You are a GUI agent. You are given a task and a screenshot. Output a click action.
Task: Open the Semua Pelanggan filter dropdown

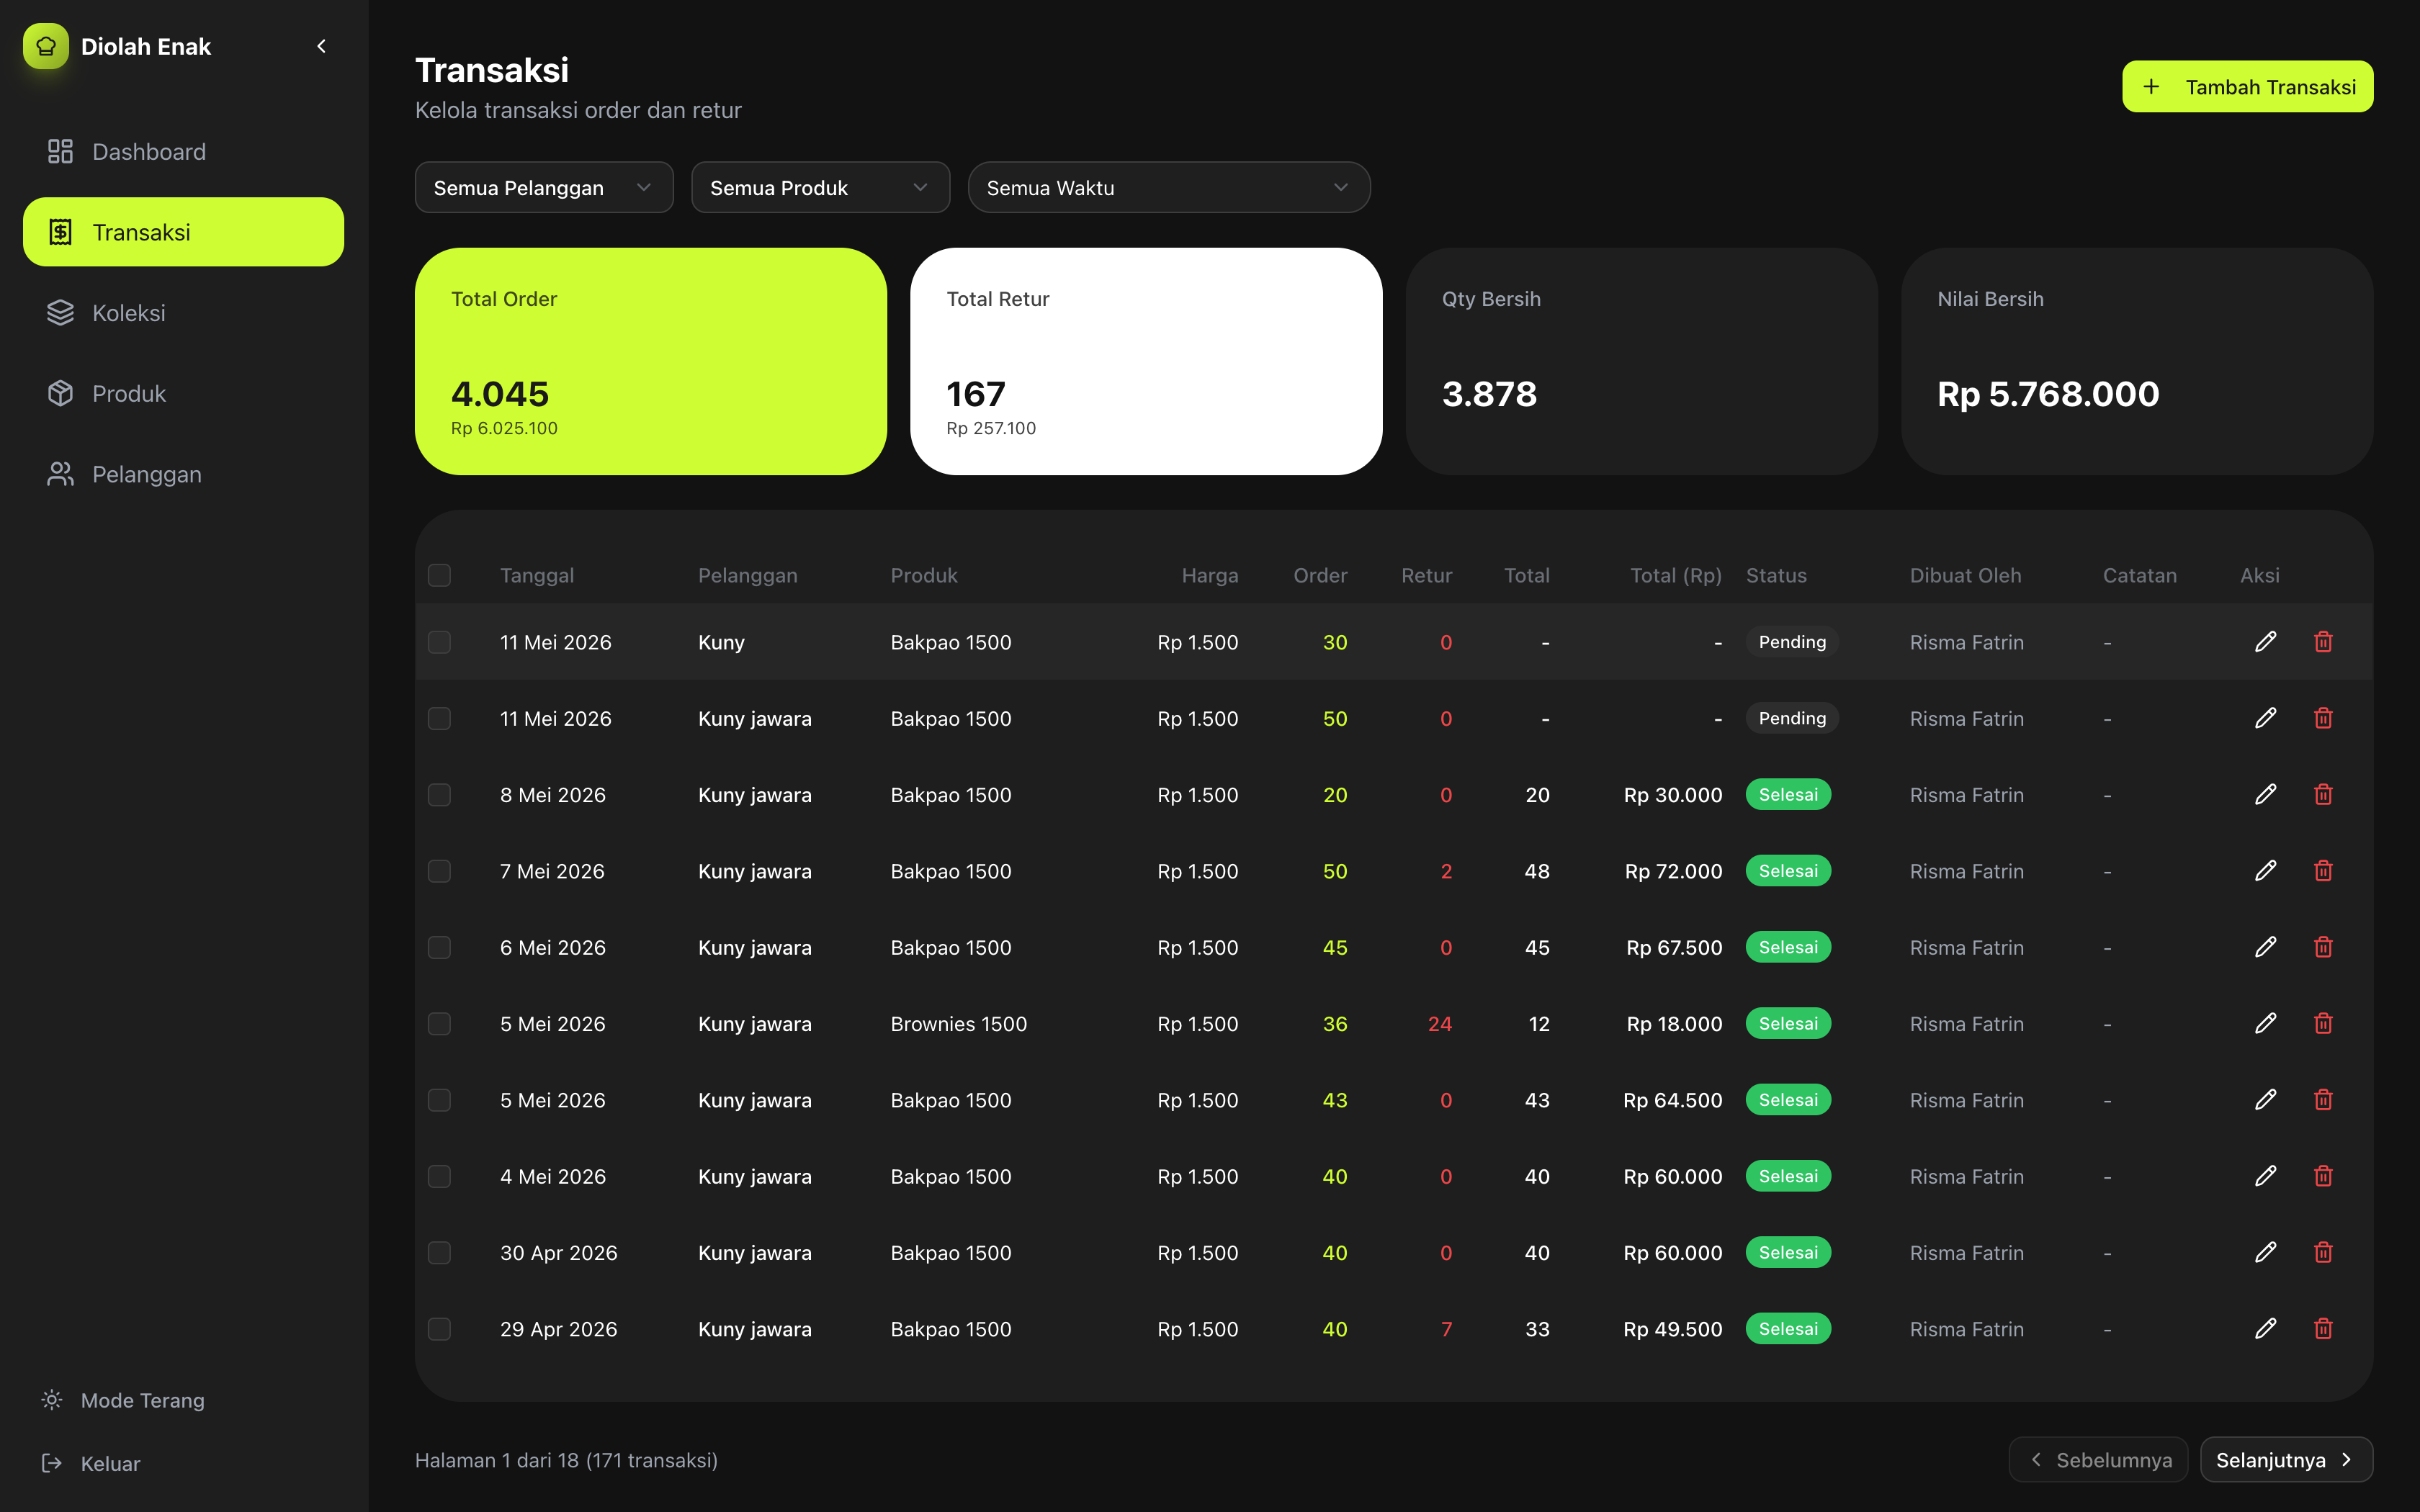click(544, 187)
